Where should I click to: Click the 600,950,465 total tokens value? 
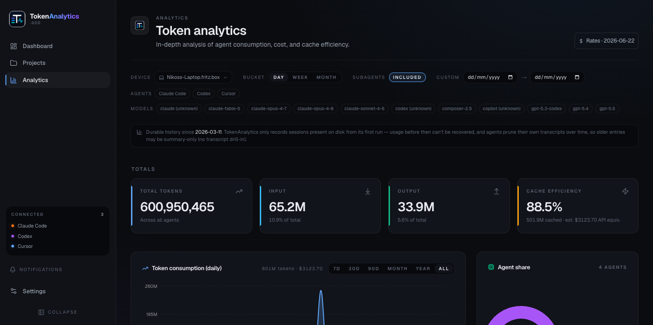(x=177, y=207)
